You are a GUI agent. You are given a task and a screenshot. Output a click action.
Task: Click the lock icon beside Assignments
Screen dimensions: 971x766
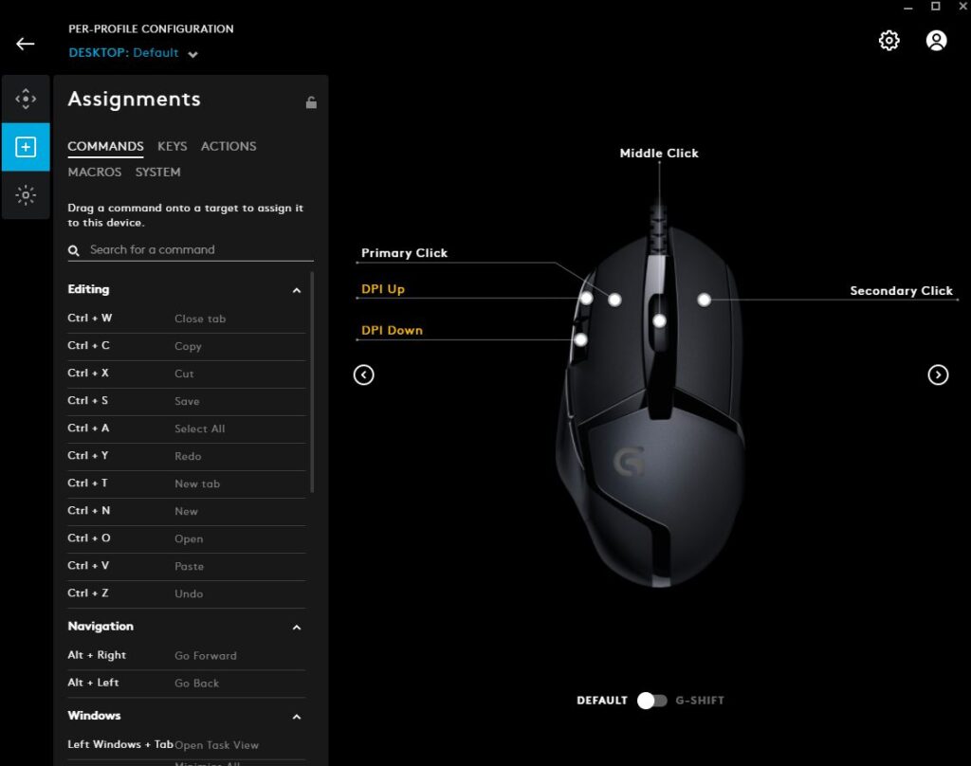pos(311,101)
